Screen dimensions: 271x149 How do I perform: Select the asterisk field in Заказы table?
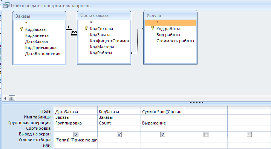click(26, 23)
